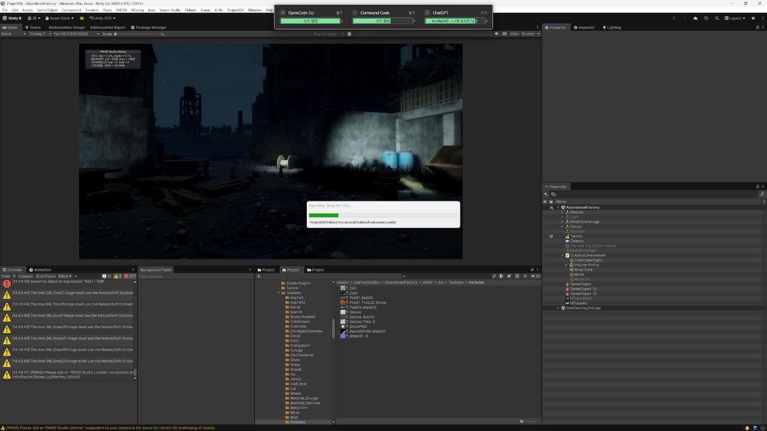This screenshot has width=767, height=431.
Task: Click the HTraceAO component icon
Action: click(567, 303)
